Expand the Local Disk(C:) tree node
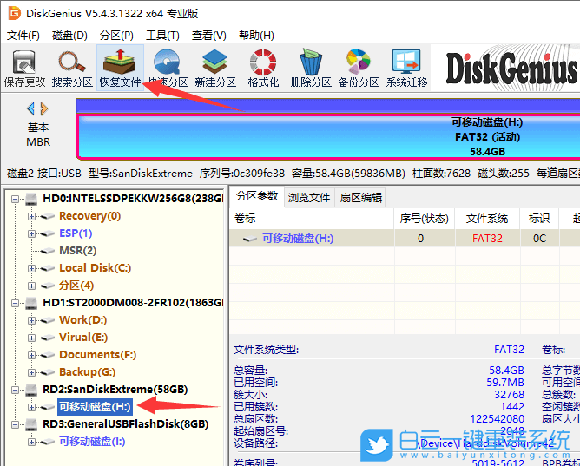Screen dimensions: 580x466 point(32,268)
